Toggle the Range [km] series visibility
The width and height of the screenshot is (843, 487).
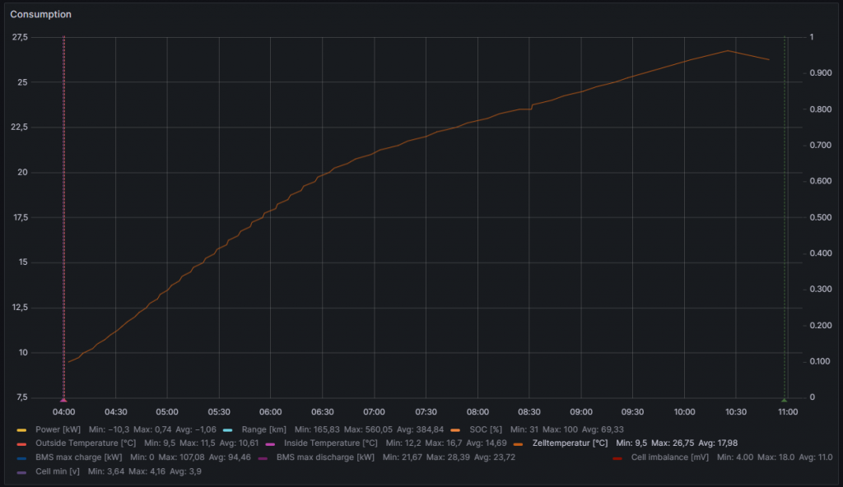[x=263, y=430]
